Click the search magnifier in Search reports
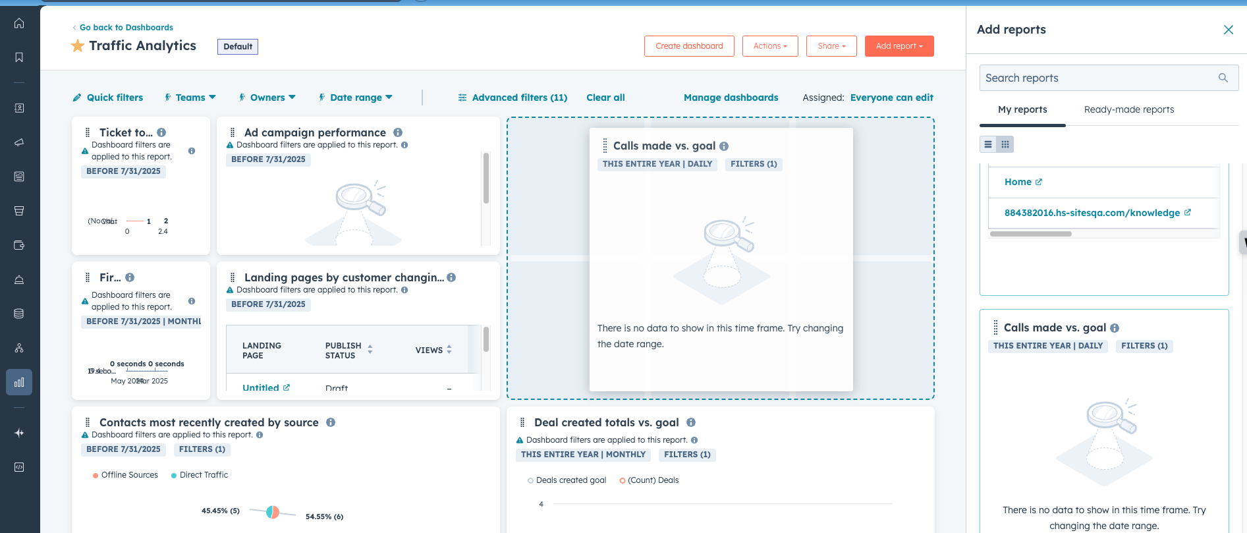Viewport: 1247px width, 533px height. click(x=1223, y=78)
